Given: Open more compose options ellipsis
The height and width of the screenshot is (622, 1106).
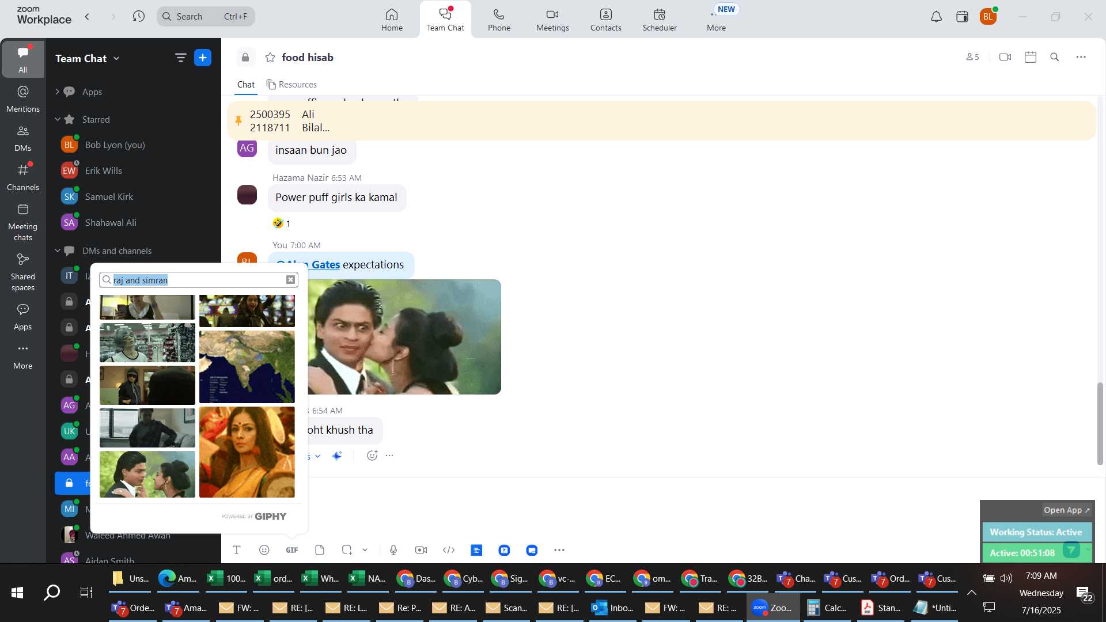Looking at the screenshot, I should point(559,550).
